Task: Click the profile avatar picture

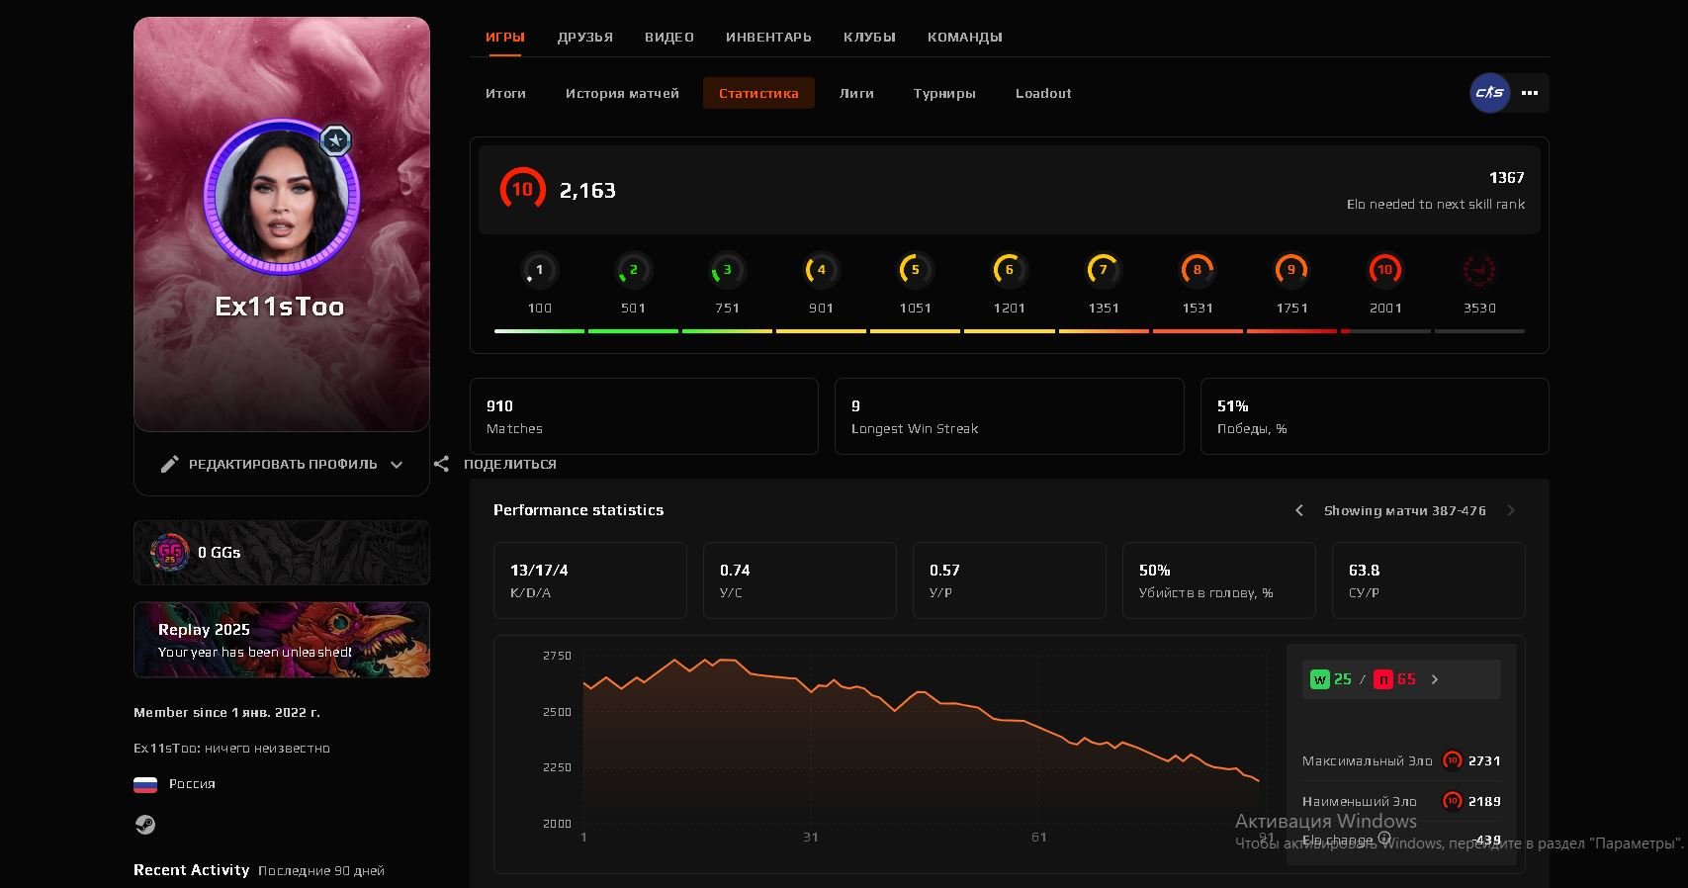Action: click(282, 197)
